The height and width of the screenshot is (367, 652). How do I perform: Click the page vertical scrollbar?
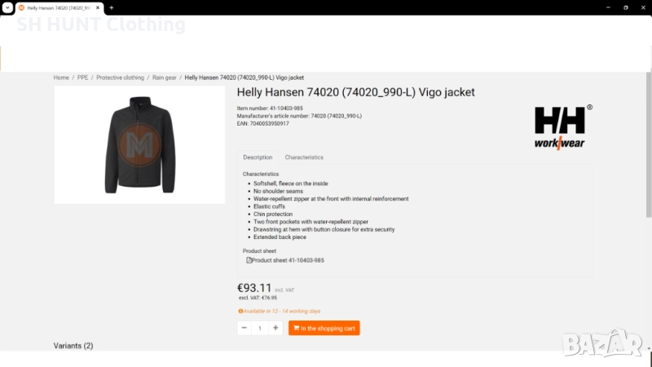tap(649, 163)
